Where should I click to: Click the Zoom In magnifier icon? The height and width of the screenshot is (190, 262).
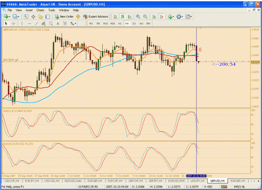138,16
